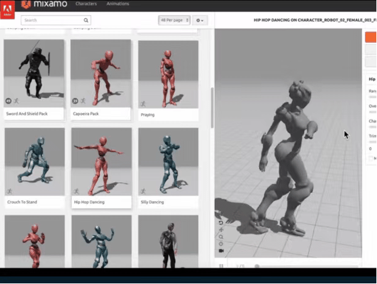Click the magnifier search icon
377x284 pixels.
coord(86,20)
